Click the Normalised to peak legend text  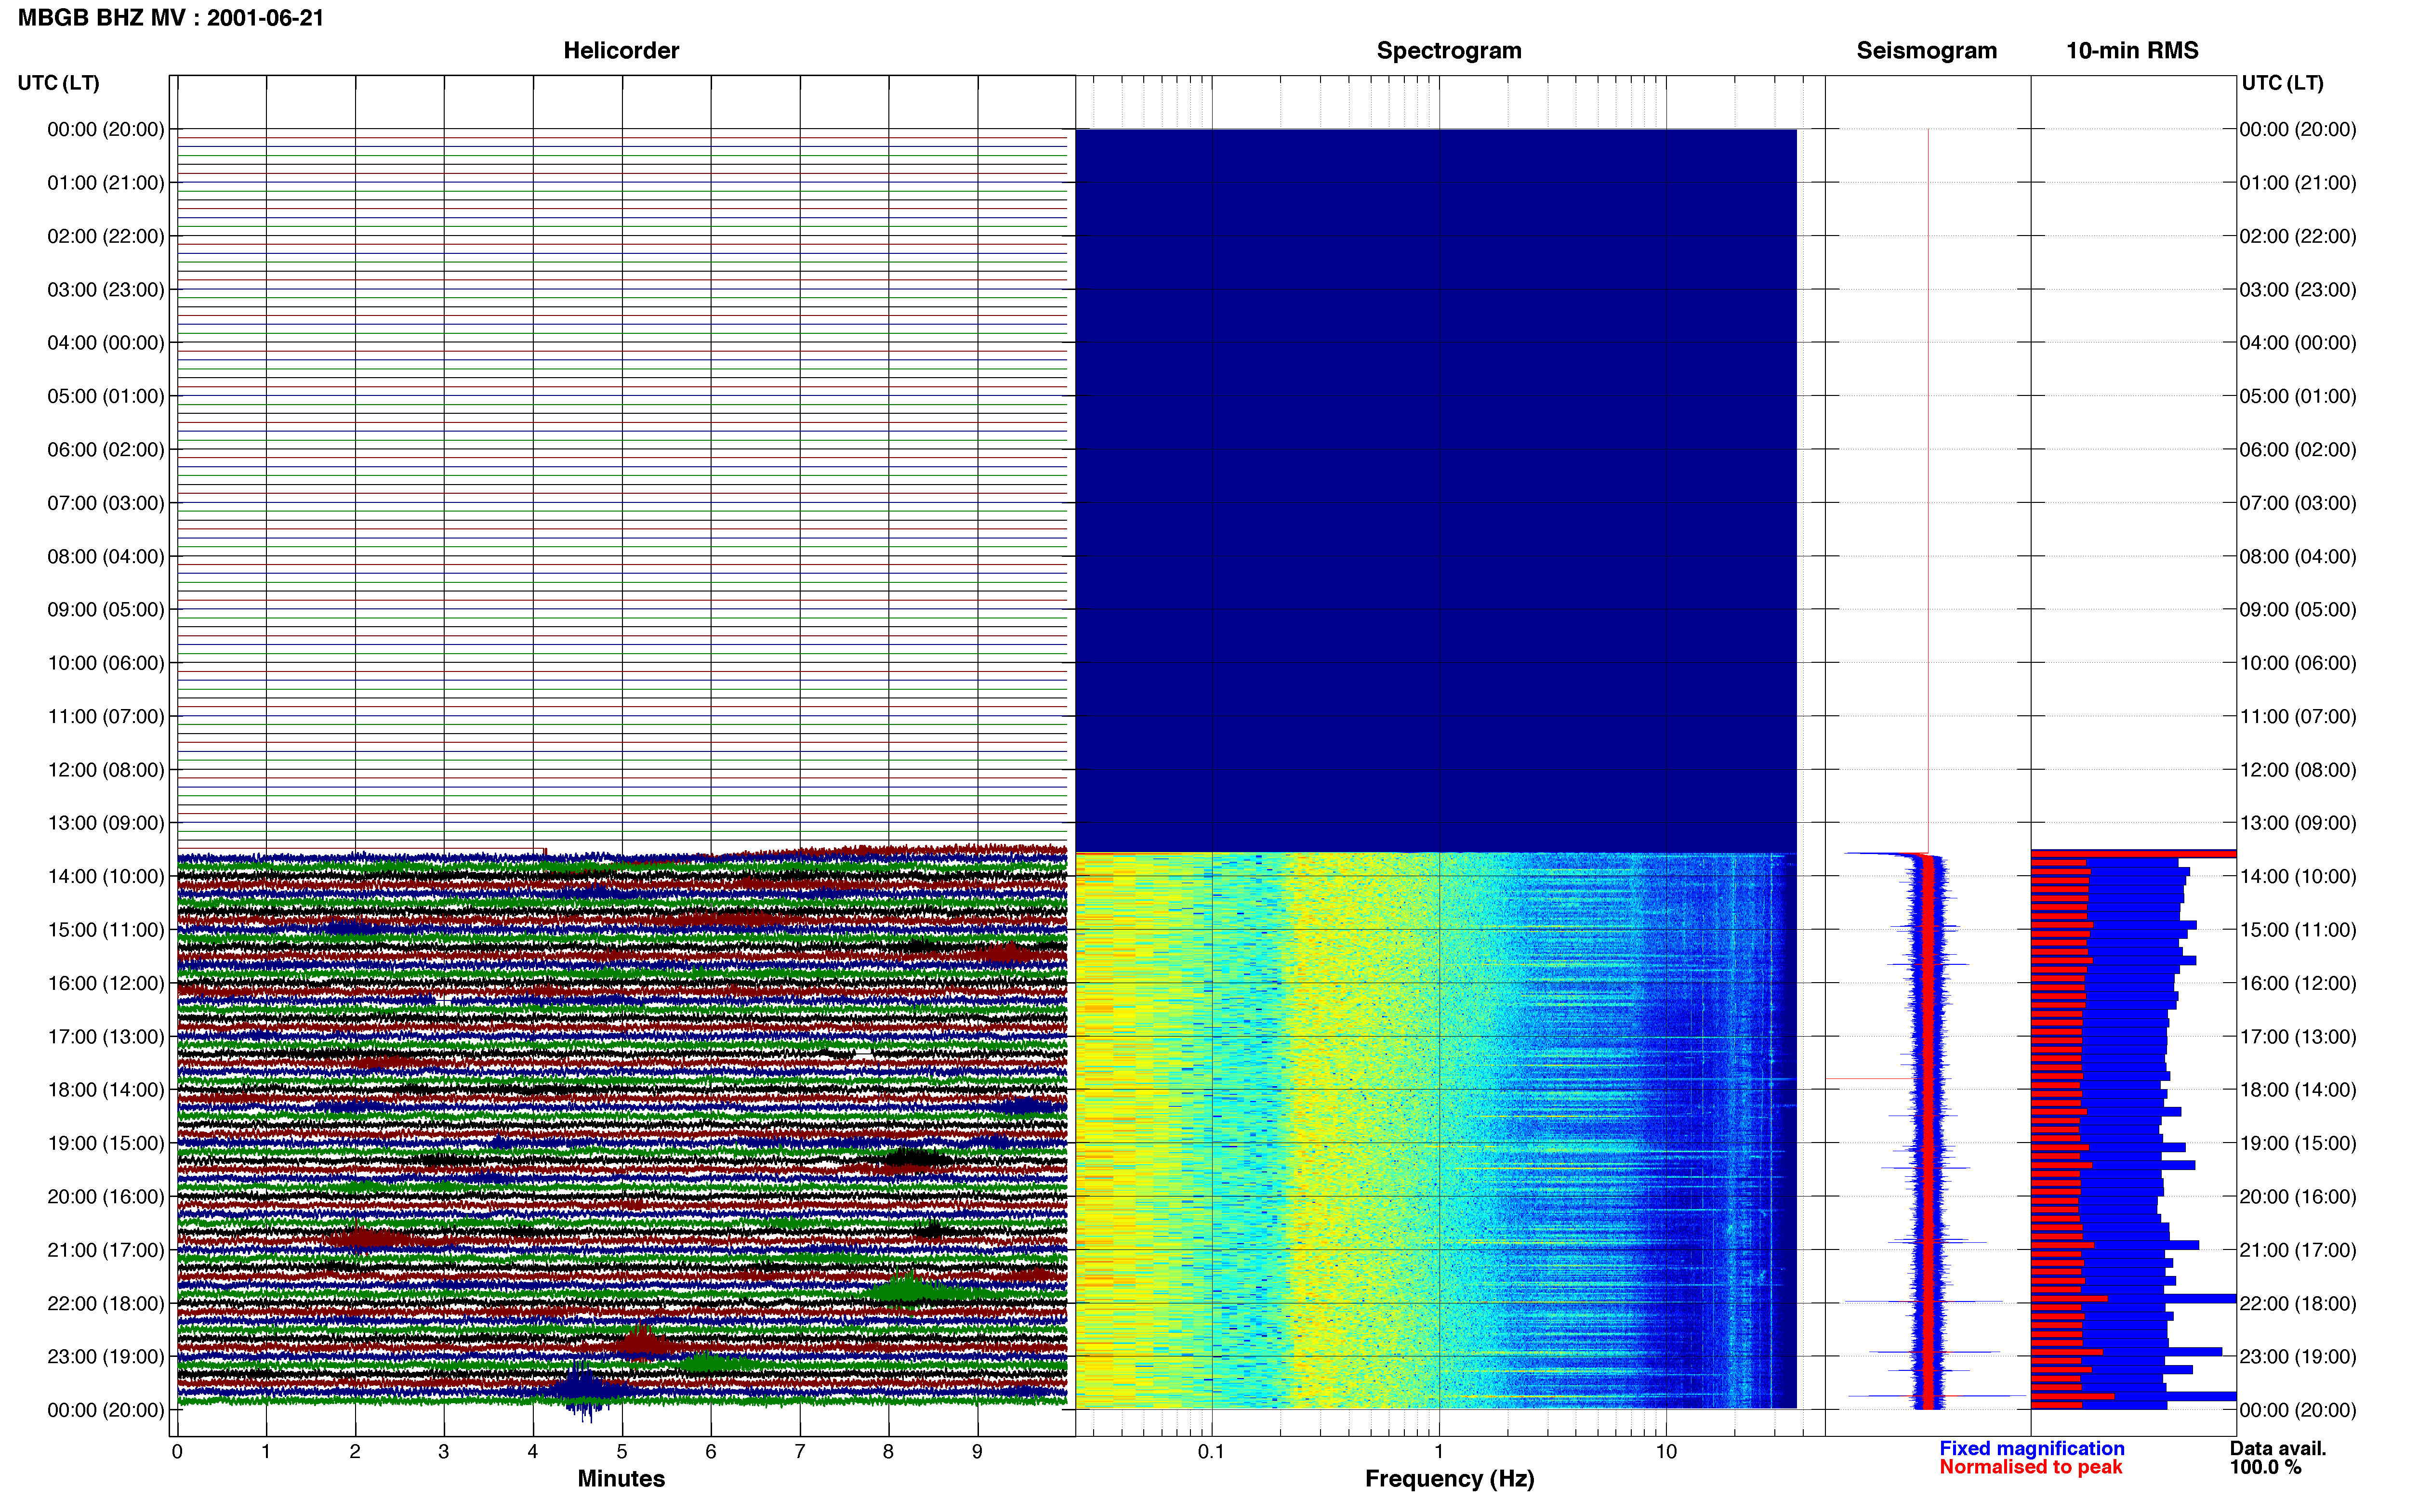coord(2030,1467)
